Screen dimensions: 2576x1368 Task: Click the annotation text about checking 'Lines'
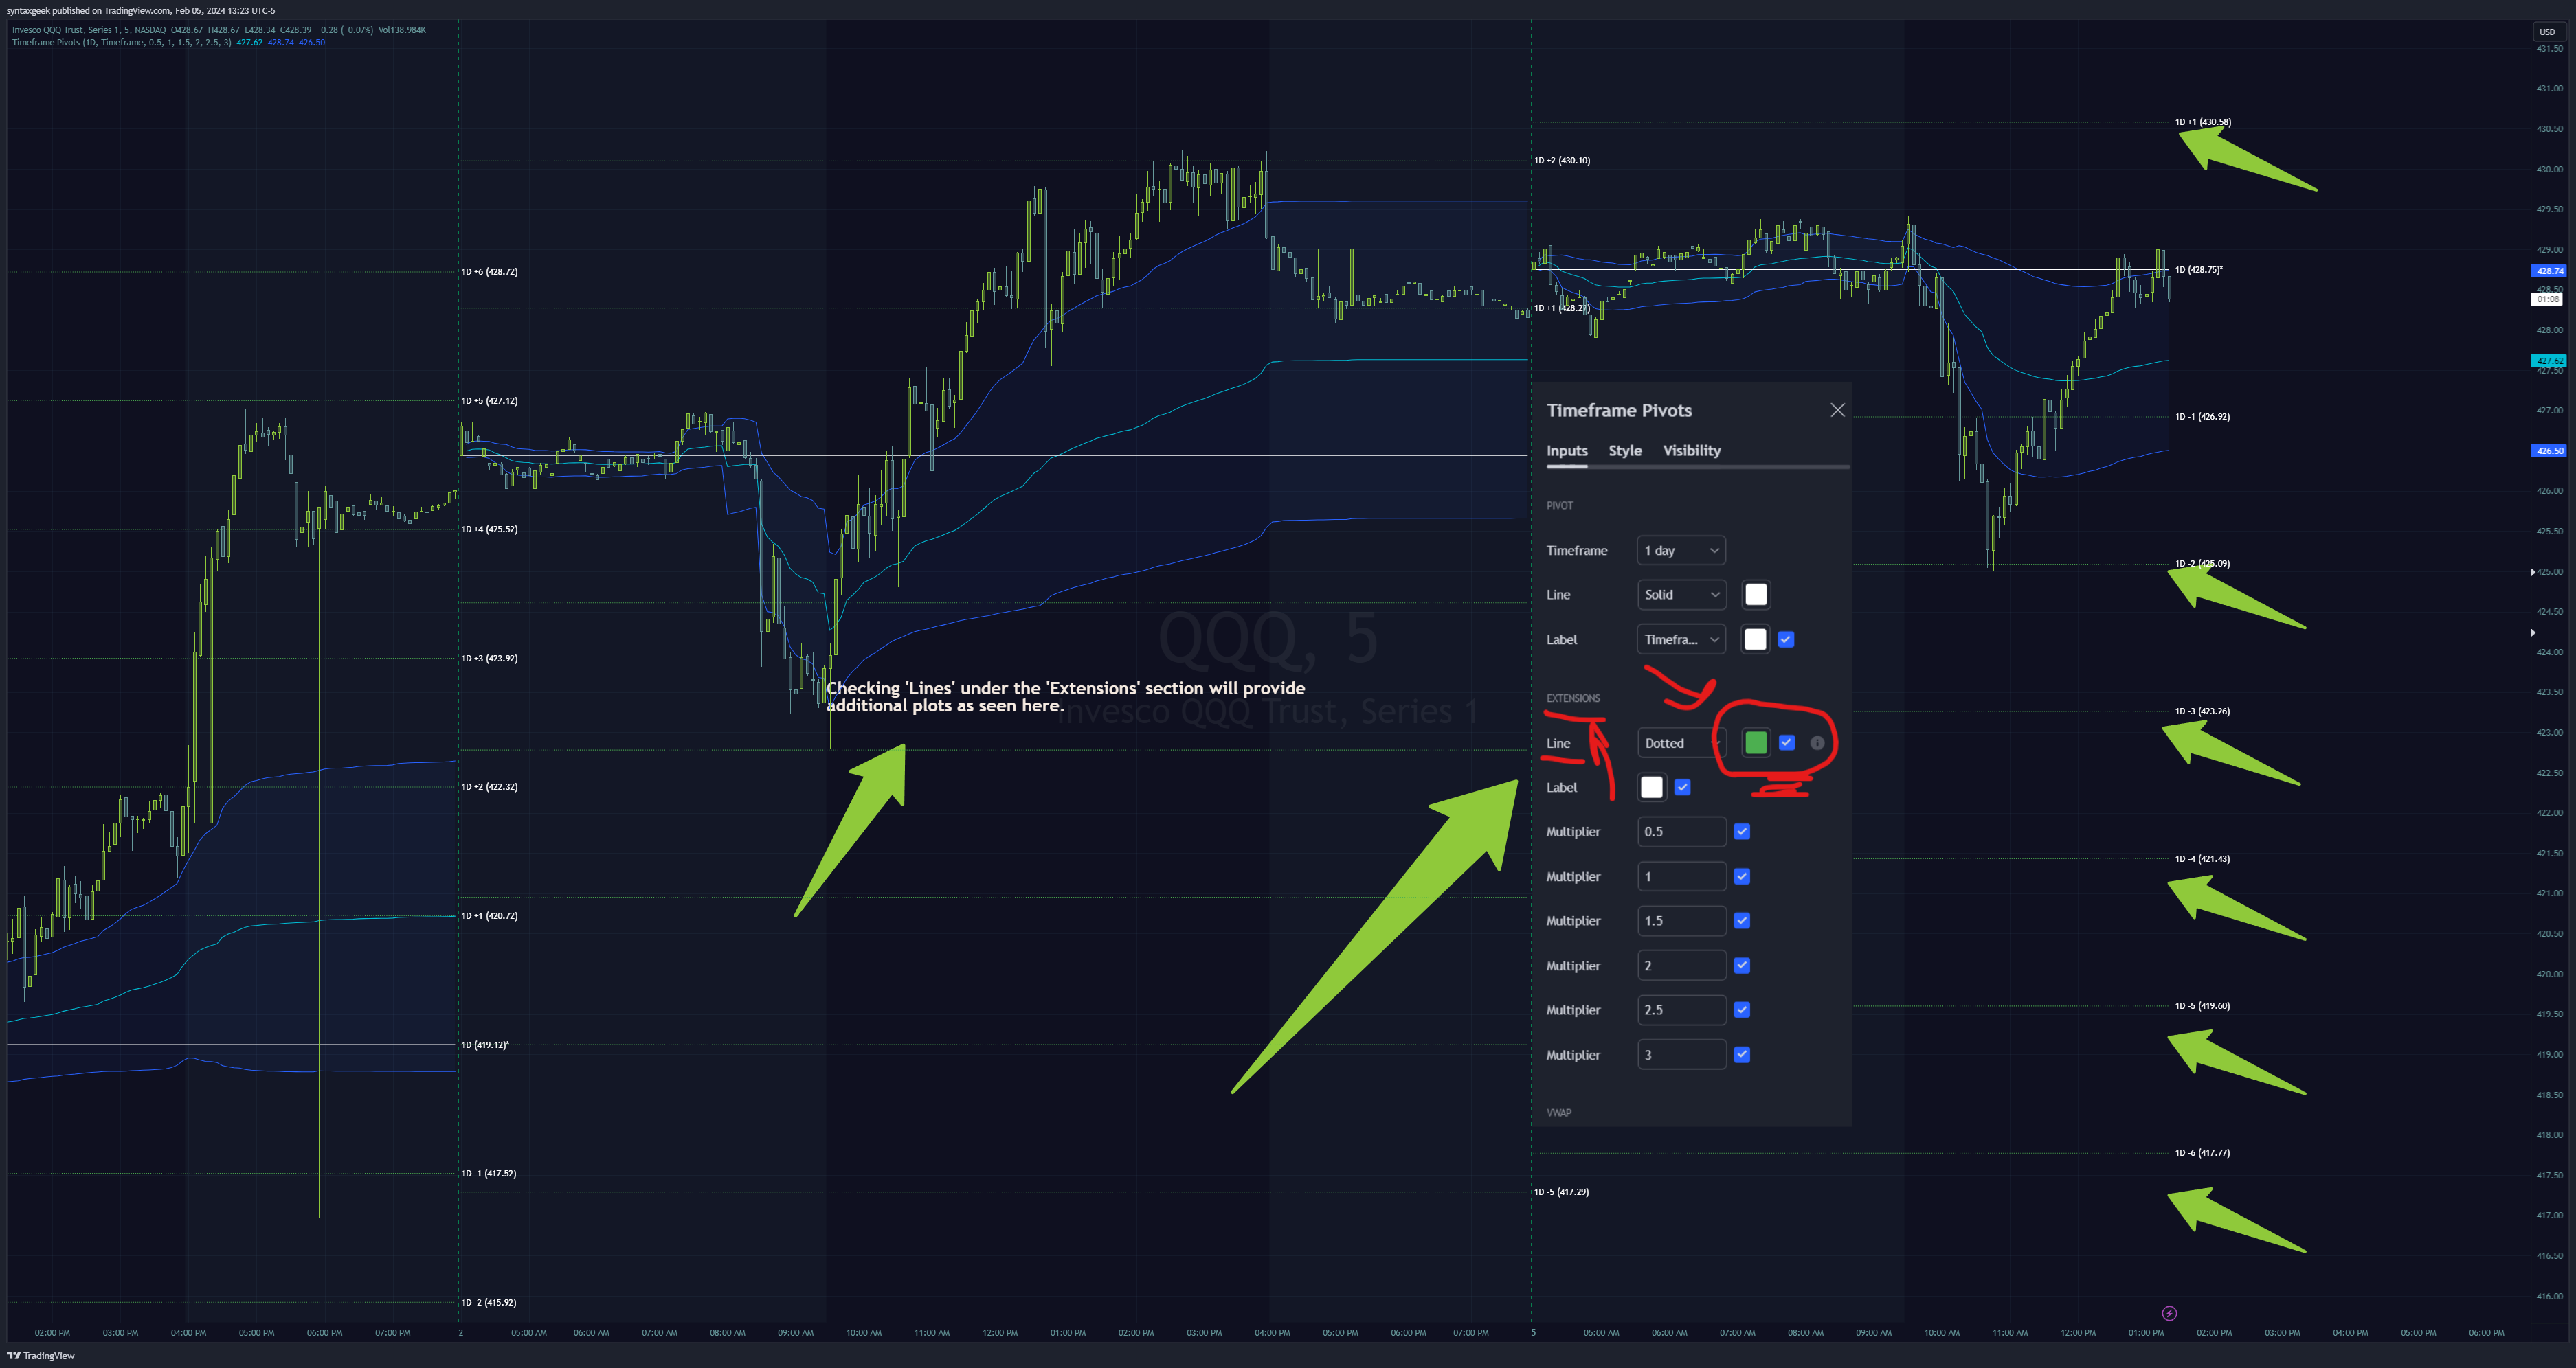click(1065, 696)
